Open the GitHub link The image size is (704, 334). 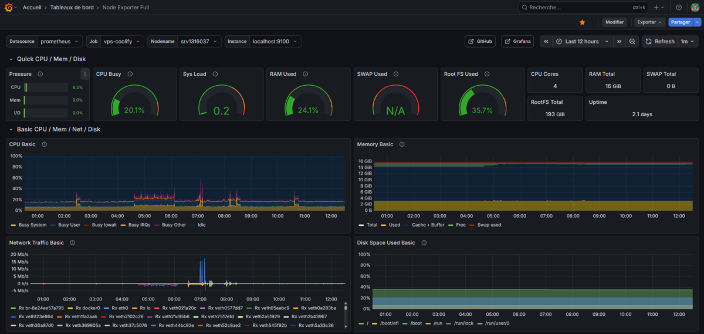pos(480,42)
